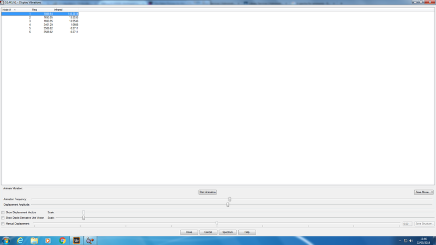The width and height of the screenshot is (436, 245).
Task: Open the network tray icon
Action: (x=405, y=241)
